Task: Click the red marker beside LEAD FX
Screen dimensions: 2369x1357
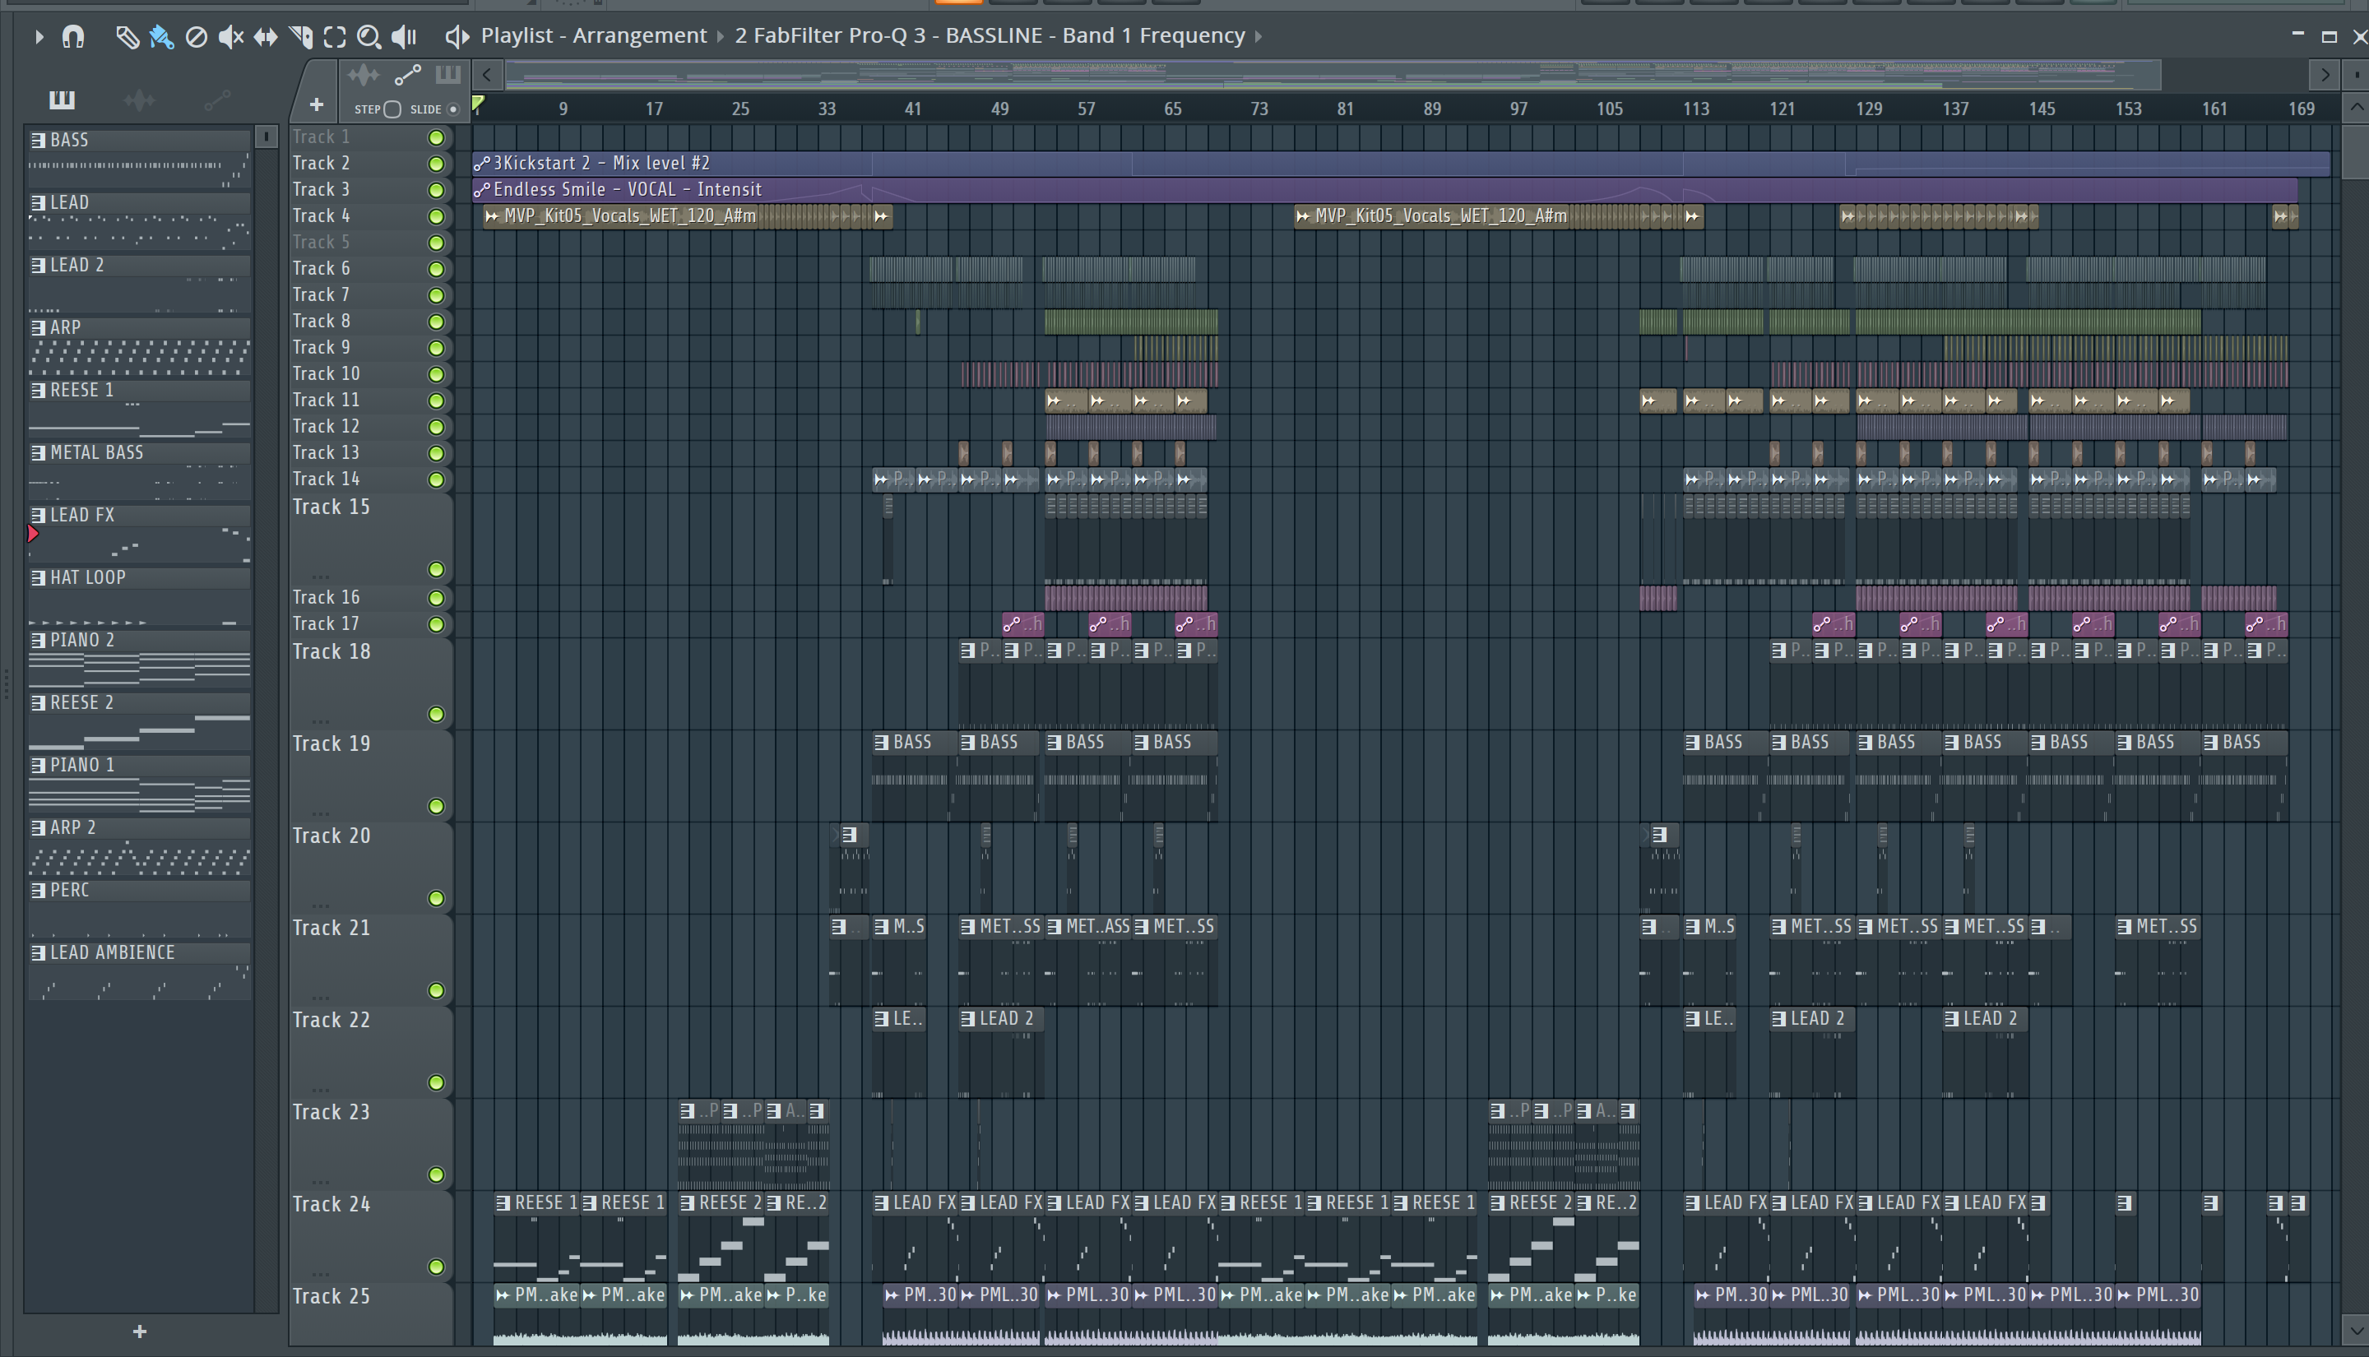Action: point(33,534)
